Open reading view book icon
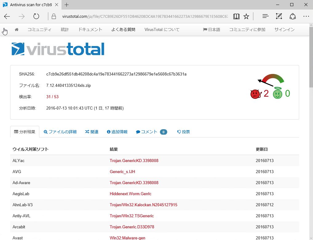This screenshot has height=240, width=313. coord(236,16)
